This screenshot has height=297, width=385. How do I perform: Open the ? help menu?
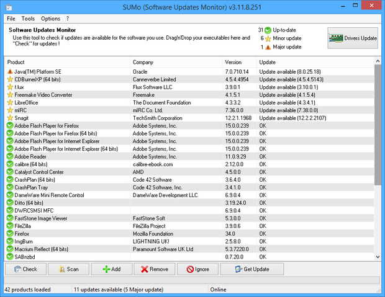click(x=68, y=19)
